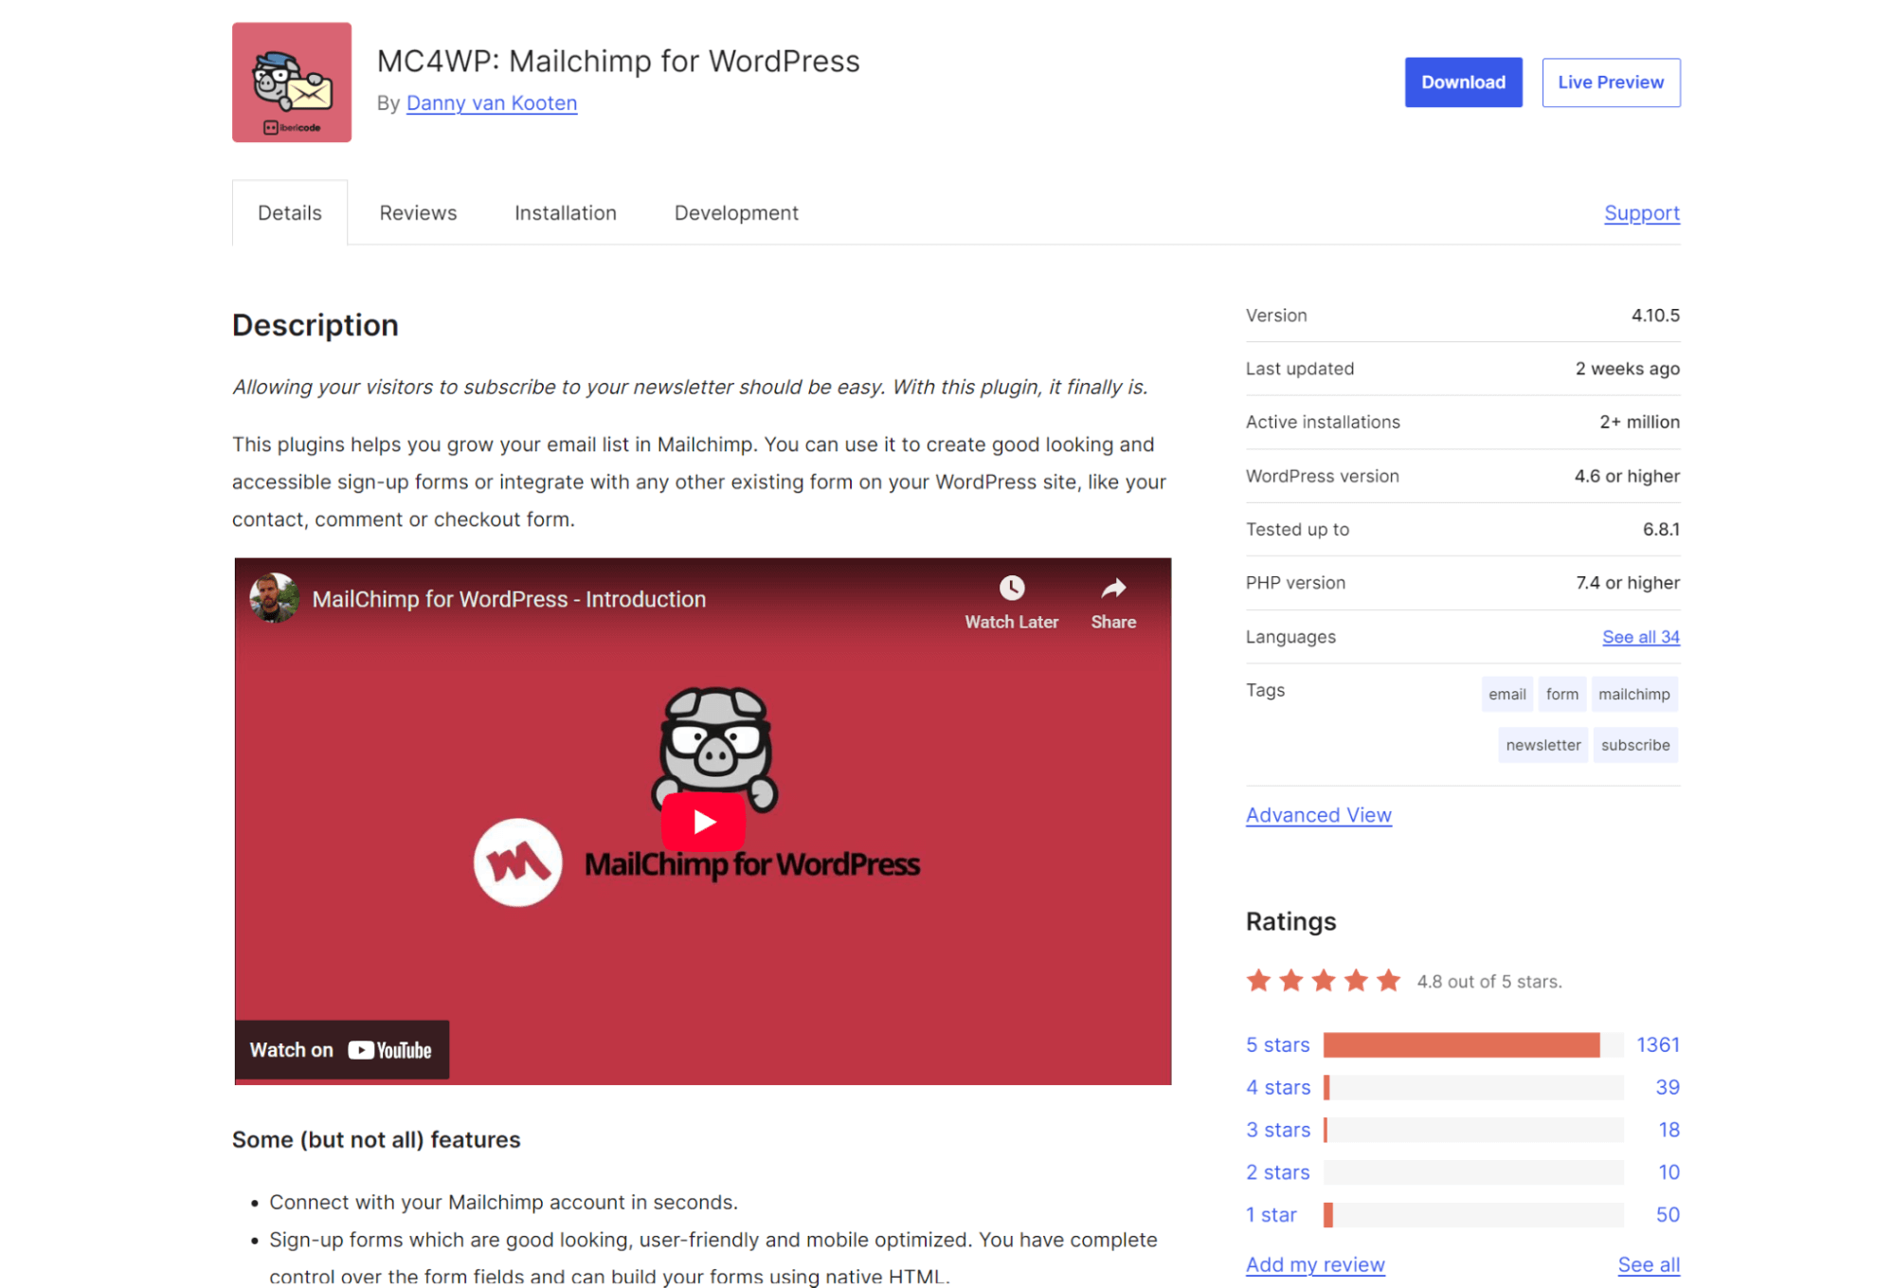See all 34 languages

click(x=1640, y=637)
